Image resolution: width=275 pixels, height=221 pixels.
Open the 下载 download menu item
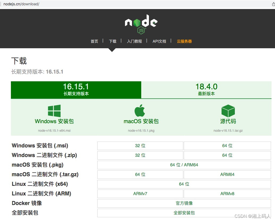click(x=112, y=41)
